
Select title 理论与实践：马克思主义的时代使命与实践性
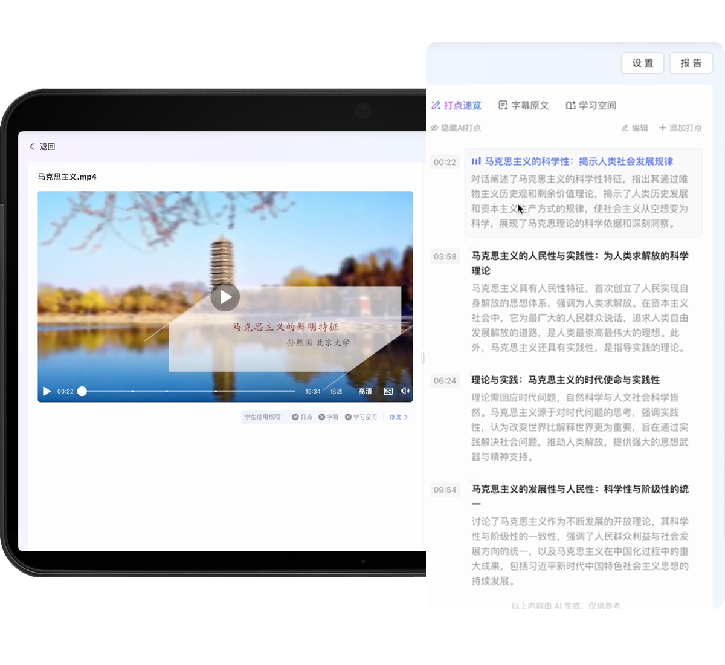565,380
